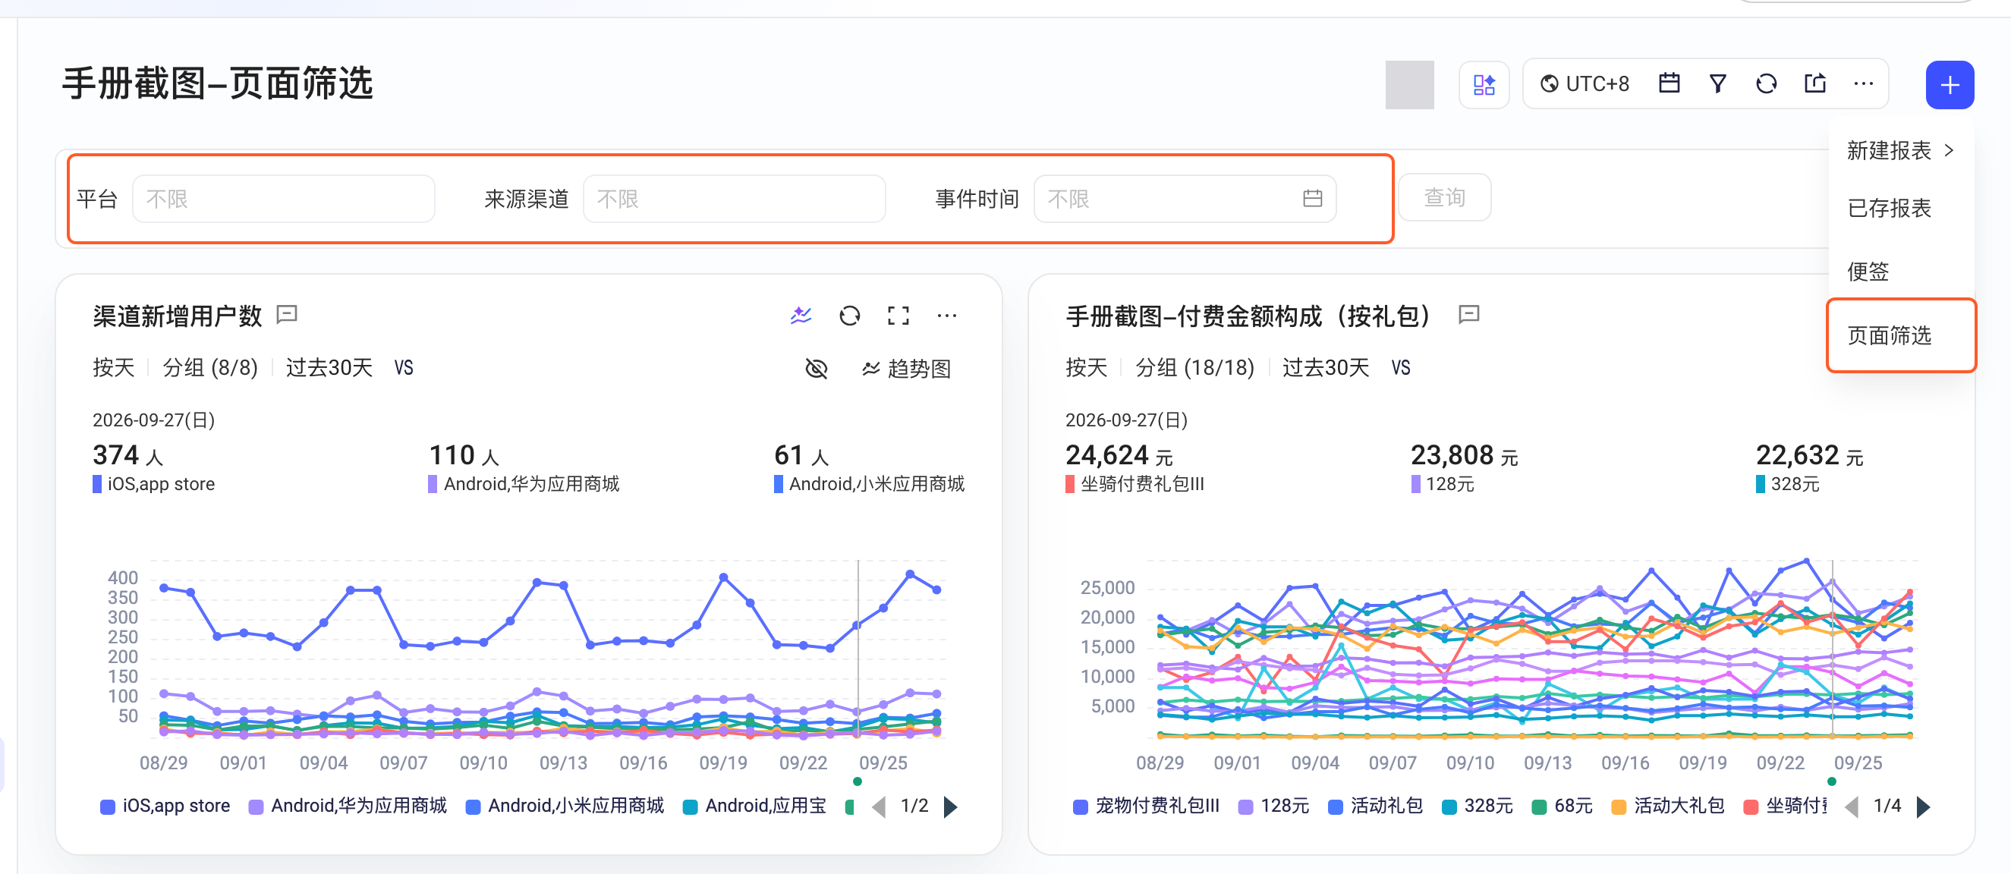This screenshot has width=2011, height=874.
Task: Open 过去30天 range on 渠道新增用户数
Action: 329,366
